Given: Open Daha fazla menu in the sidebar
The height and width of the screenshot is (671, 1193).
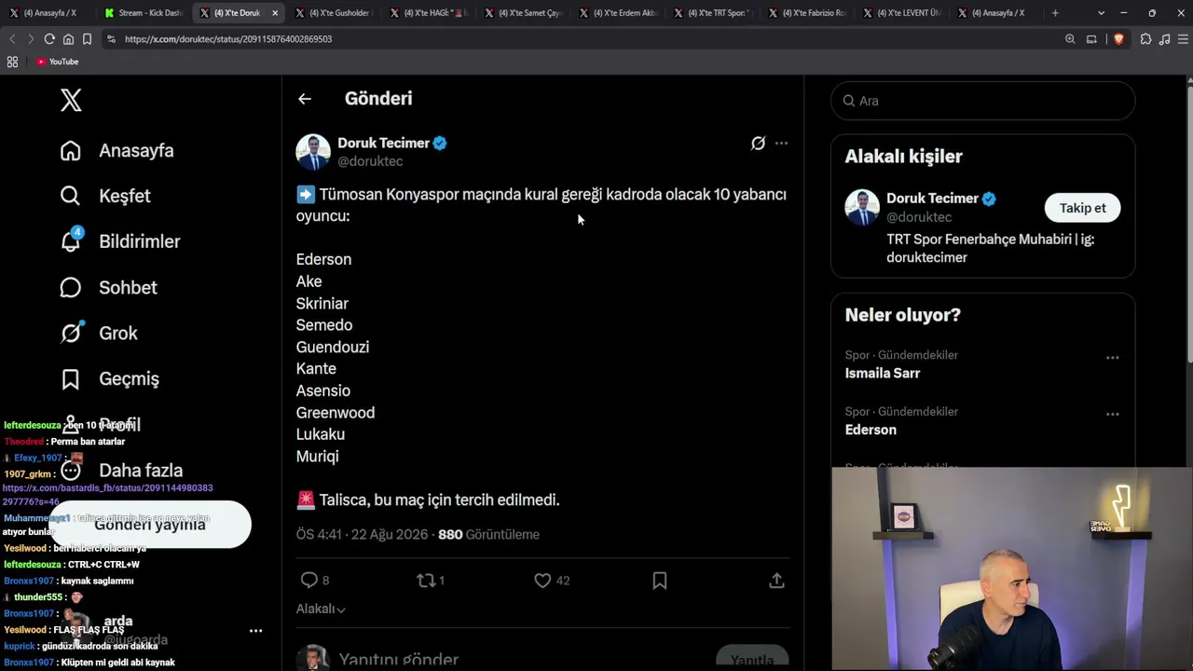Looking at the screenshot, I should (120, 471).
